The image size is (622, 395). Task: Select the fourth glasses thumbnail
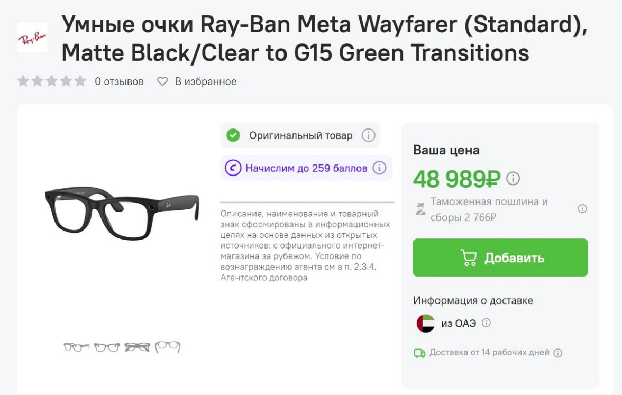[x=168, y=347]
